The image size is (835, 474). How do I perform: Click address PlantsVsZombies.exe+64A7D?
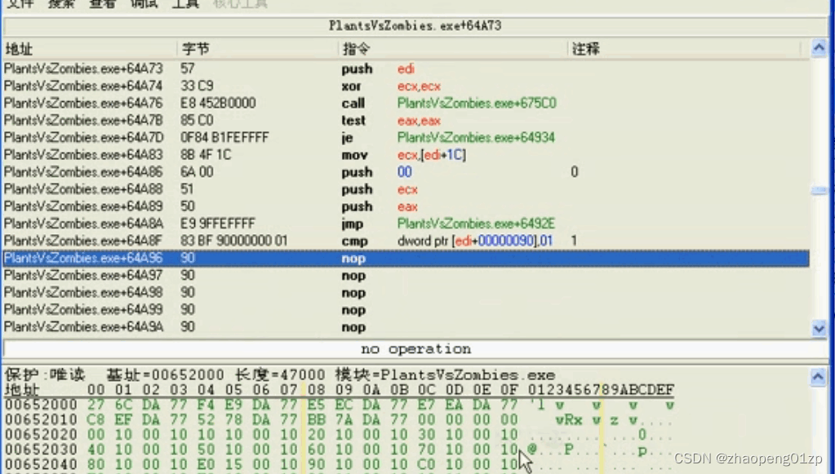pyautogui.click(x=83, y=137)
